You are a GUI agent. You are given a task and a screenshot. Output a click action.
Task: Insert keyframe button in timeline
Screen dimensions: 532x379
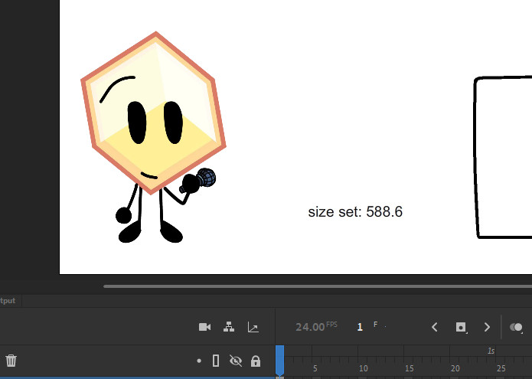[461, 327]
